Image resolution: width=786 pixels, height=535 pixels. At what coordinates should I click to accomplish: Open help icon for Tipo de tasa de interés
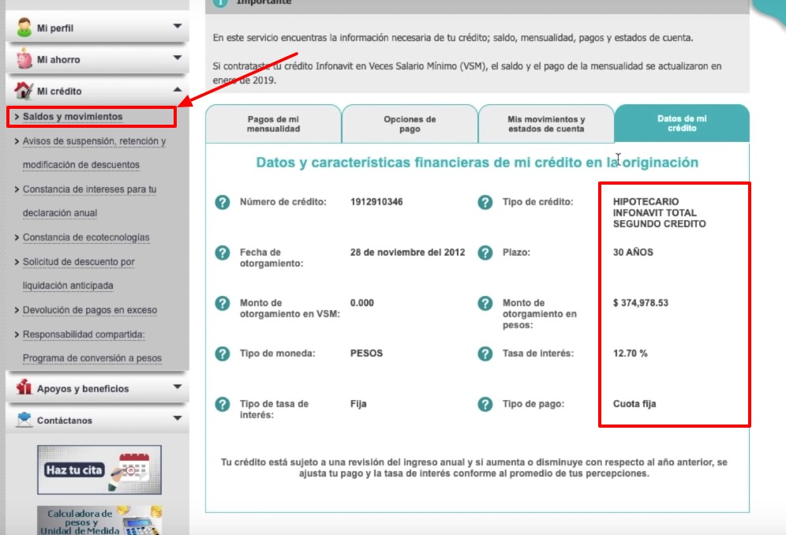(x=222, y=404)
